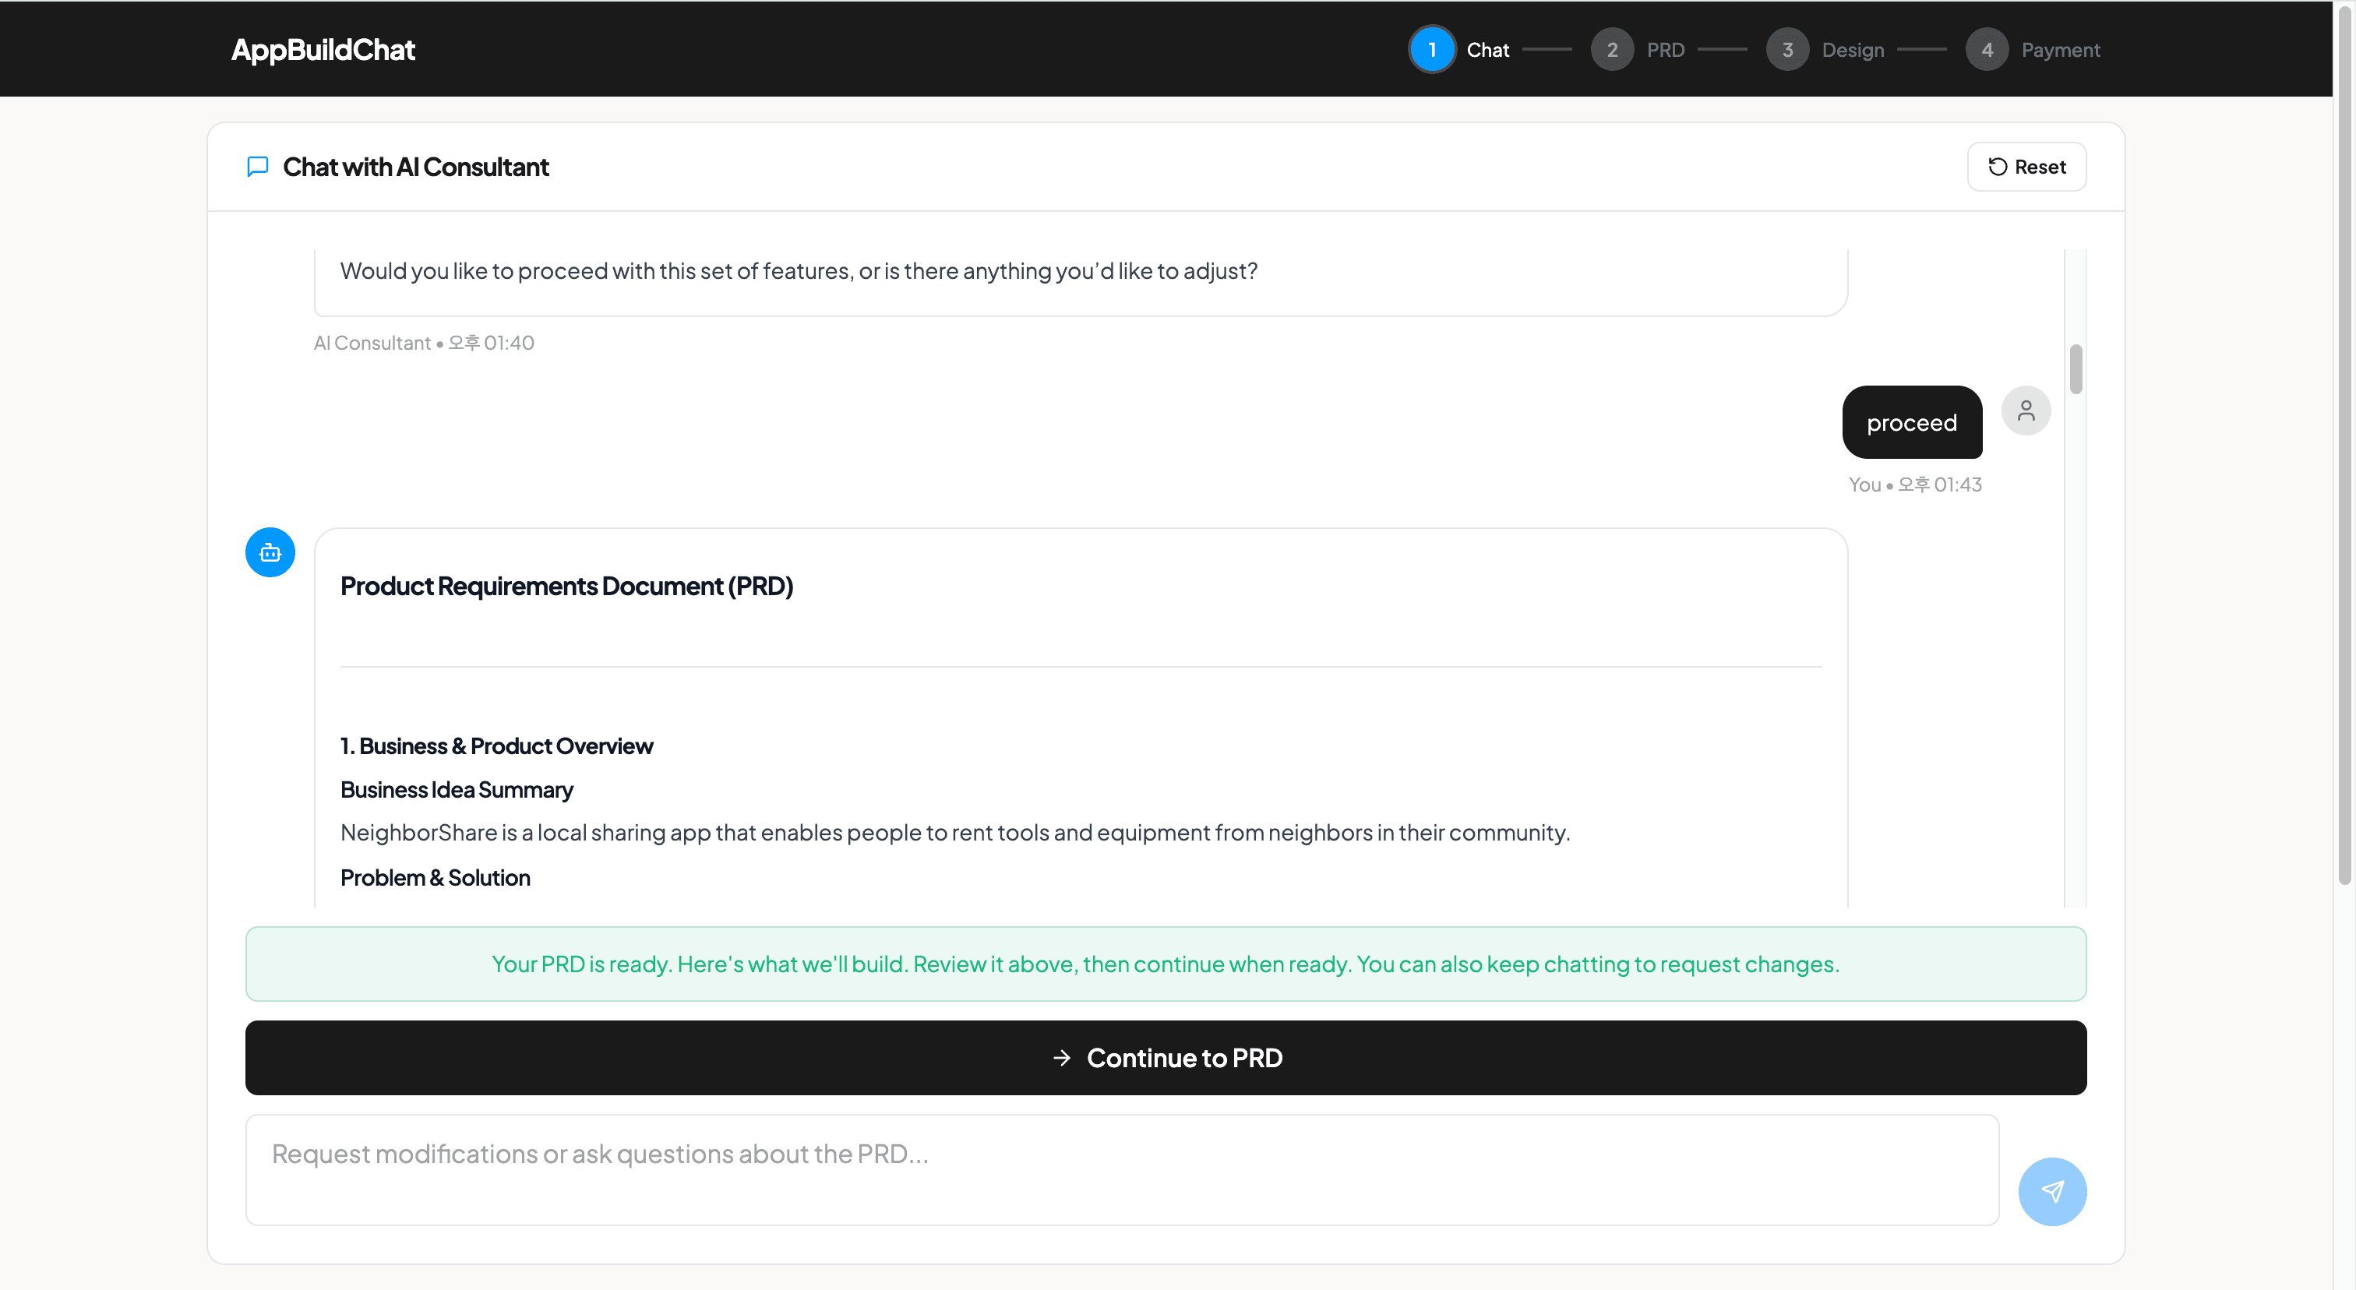This screenshot has height=1290, width=2356.
Task: Click 'Business Idea Summary' subheading
Action: click(457, 790)
